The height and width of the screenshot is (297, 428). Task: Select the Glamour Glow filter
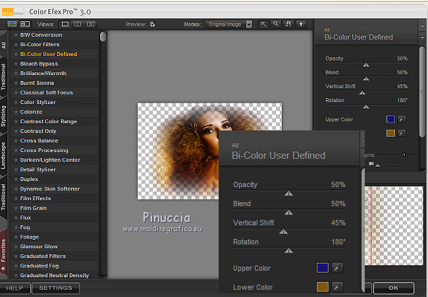click(x=39, y=246)
